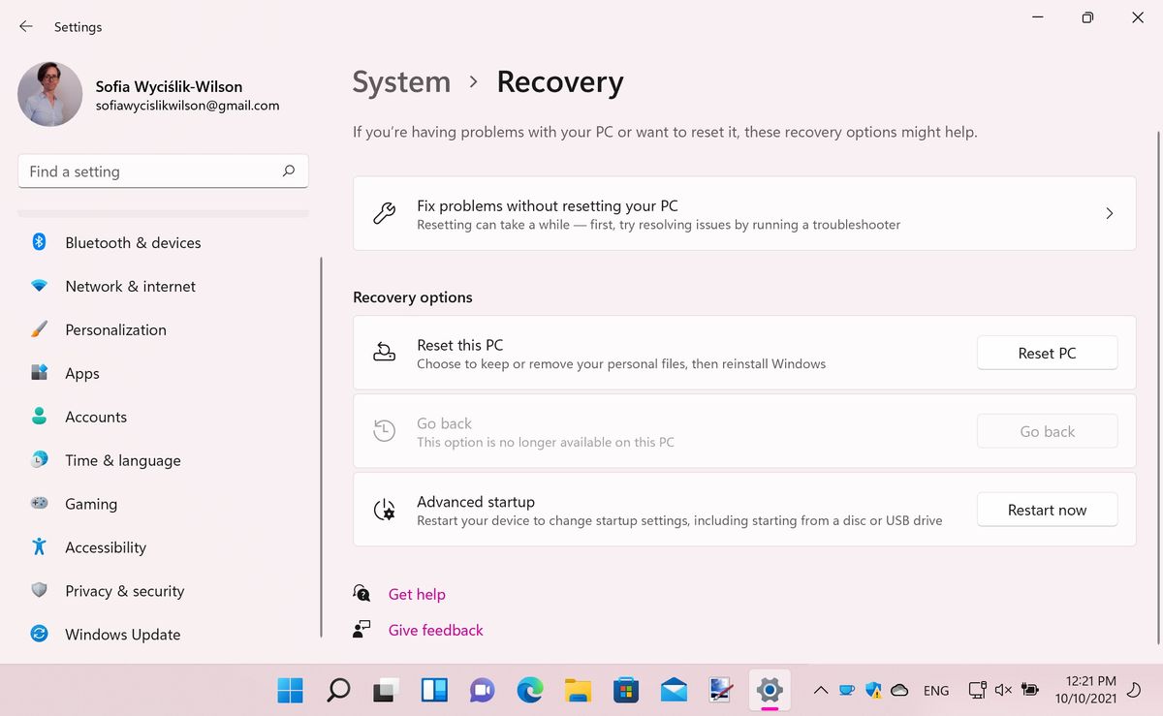The width and height of the screenshot is (1163, 716).
Task: Click the search magnifier in Find a setting
Action: [288, 171]
